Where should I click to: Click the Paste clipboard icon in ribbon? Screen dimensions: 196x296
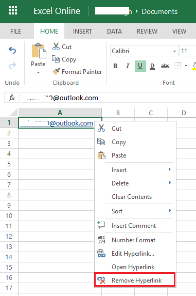(39, 51)
